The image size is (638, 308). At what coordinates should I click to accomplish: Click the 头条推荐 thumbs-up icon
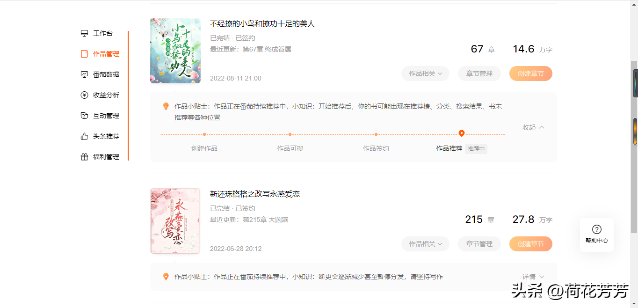tap(84, 136)
